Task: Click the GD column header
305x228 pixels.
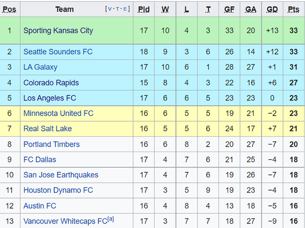Action: [x=272, y=9]
